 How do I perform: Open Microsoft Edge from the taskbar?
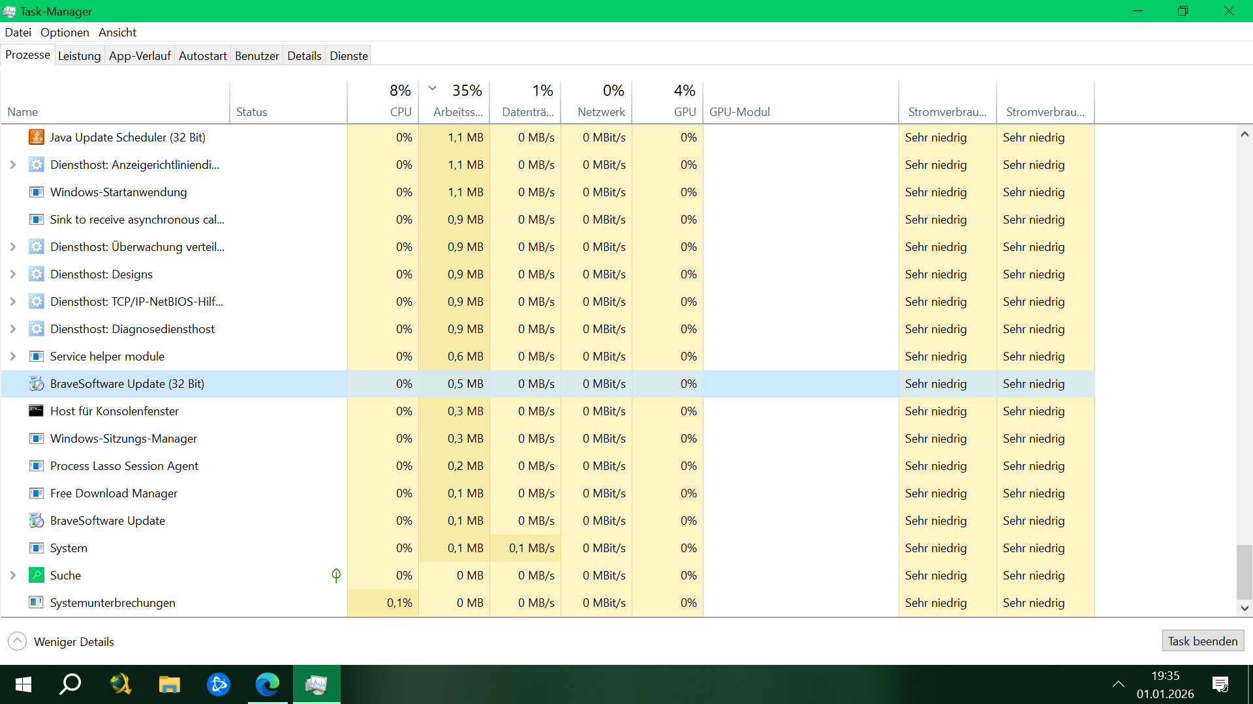(267, 684)
